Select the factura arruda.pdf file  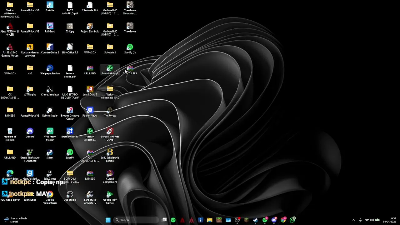point(70,72)
